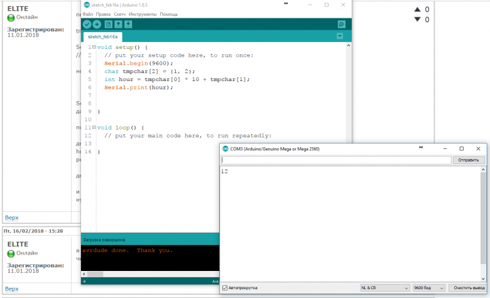490x298 pixels.
Task: Click the Serial.begin(9600); code line
Action: (x=138, y=63)
